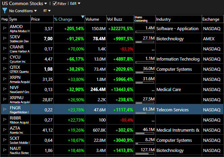Sort by the Flag column header

coord(5,19)
